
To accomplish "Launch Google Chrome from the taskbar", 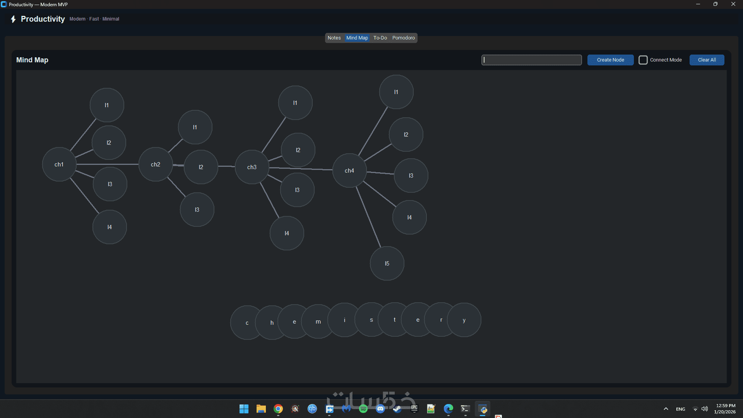I will [x=278, y=409].
